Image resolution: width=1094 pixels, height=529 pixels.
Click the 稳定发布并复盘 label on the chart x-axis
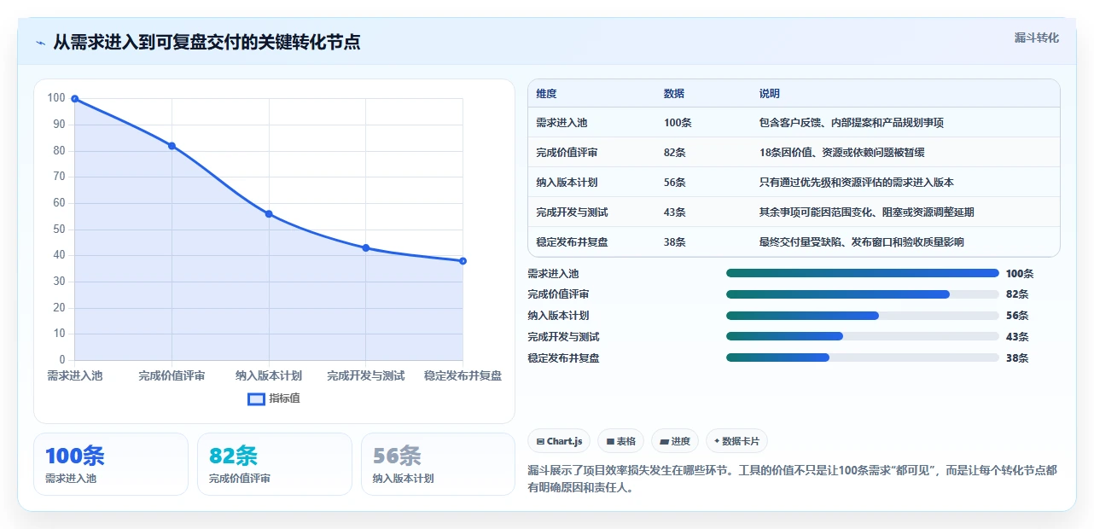coord(463,375)
